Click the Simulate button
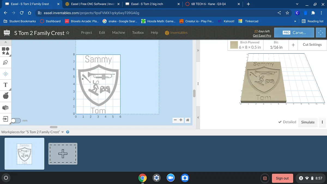Image resolution: width=327 pixels, height=184 pixels. [308, 122]
